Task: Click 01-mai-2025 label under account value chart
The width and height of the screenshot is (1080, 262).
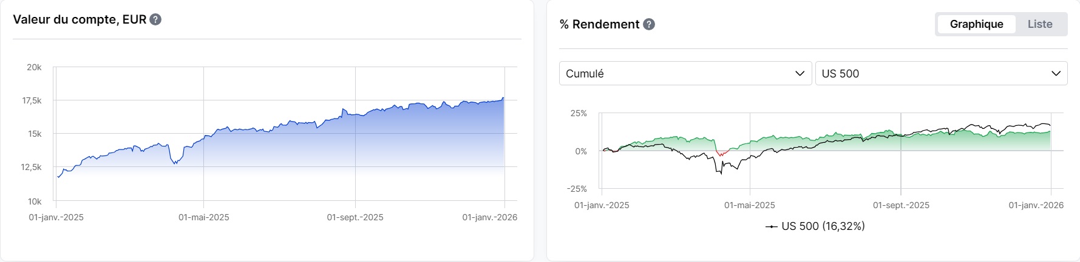Action: 203,217
